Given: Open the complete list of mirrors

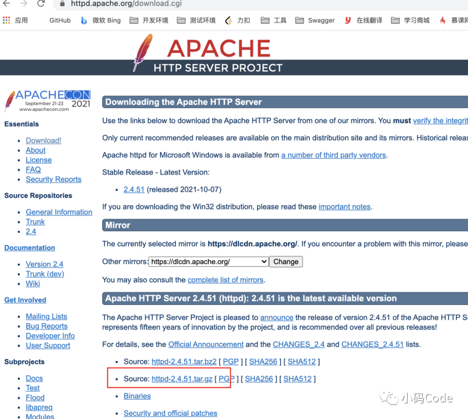Looking at the screenshot, I should [x=225, y=279].
